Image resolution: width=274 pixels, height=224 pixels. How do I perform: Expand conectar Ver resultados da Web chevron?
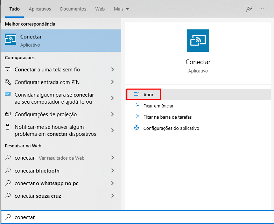coord(113,157)
